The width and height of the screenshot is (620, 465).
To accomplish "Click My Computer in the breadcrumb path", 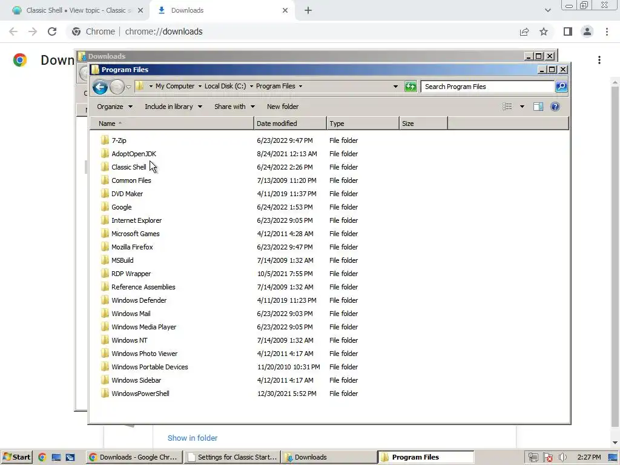I will 175,86.
